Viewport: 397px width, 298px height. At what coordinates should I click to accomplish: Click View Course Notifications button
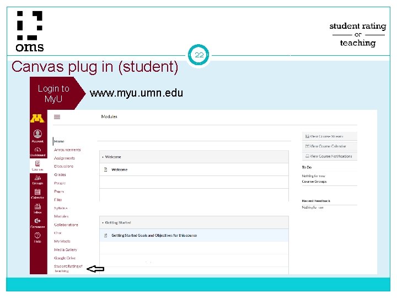(x=329, y=156)
